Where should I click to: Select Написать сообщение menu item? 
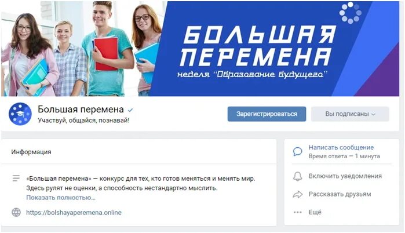tap(341, 147)
